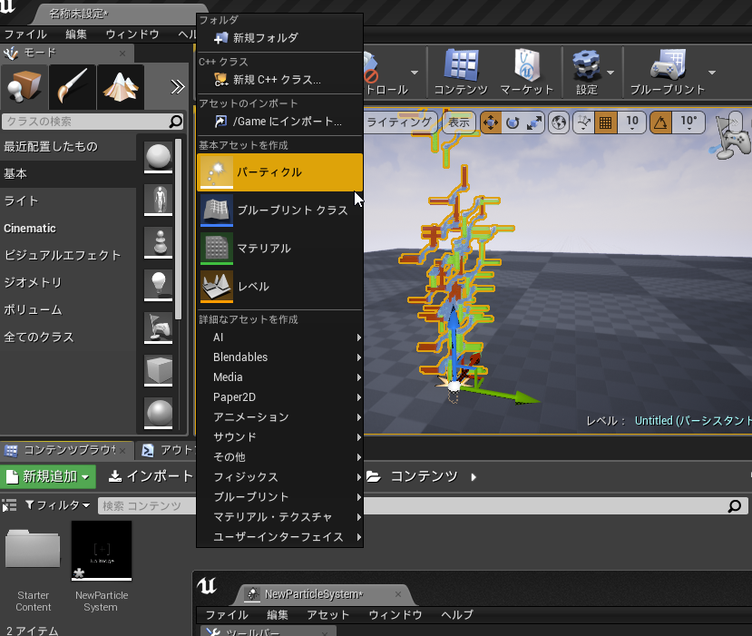Select the scale gizmo tool
This screenshot has height=636, width=752.
click(533, 122)
